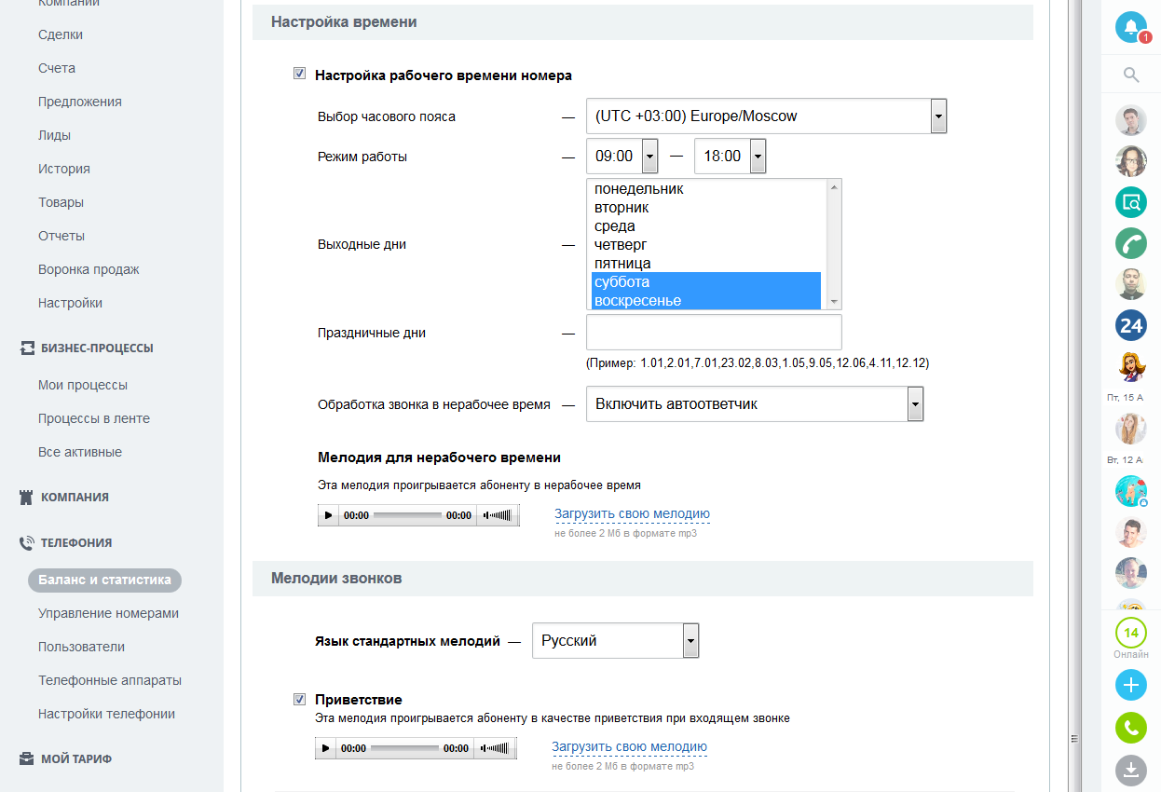Screen dimensions: 1161x792
Task: Open Лиды in left menu
Action: pyautogui.click(x=54, y=135)
